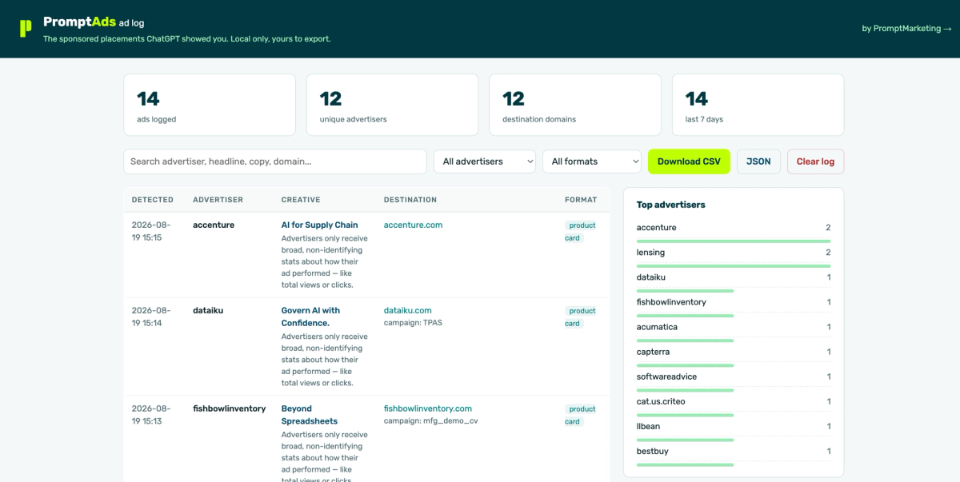Click the CREATIVE column header
The width and height of the screenshot is (960, 482).
pos(301,200)
